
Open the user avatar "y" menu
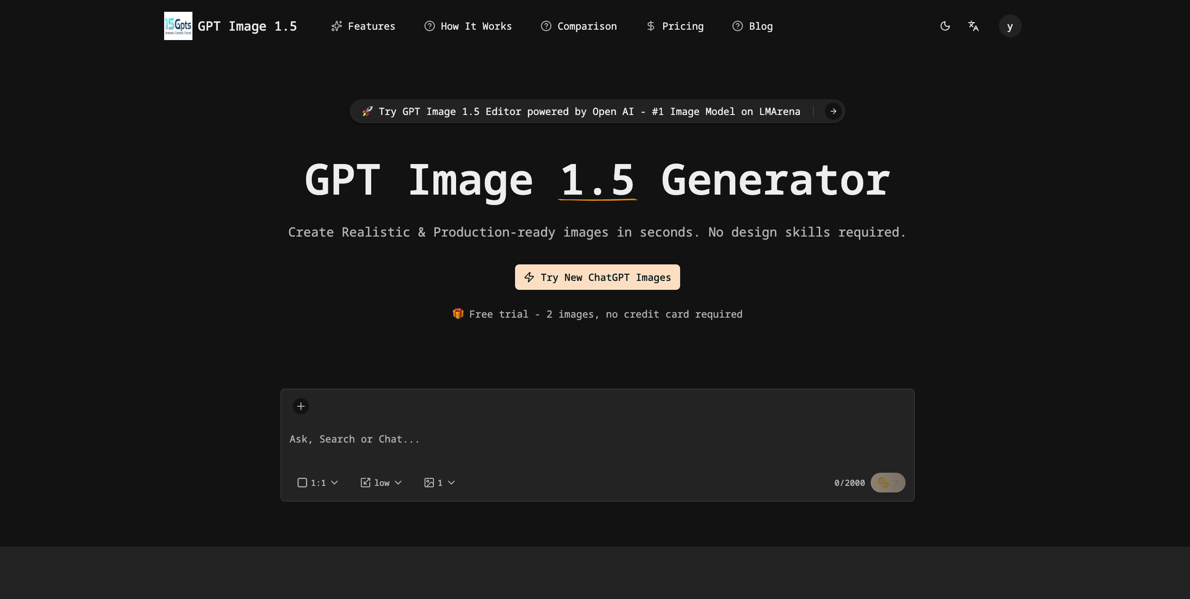point(1010,26)
